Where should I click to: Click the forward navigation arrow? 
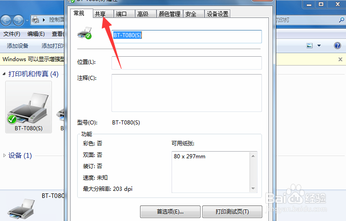18,20
